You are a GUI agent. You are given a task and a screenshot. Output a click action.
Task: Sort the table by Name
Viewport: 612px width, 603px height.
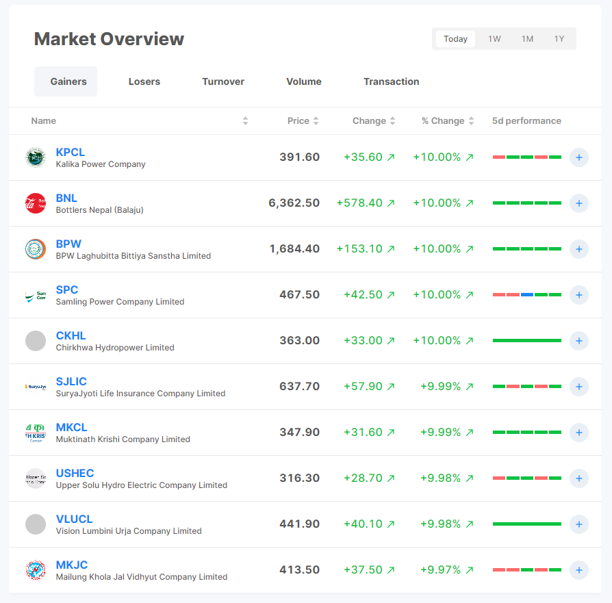point(245,121)
